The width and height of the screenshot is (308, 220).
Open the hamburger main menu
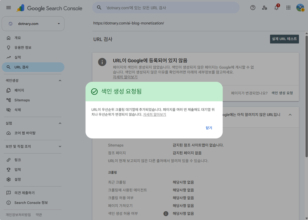point(8,8)
